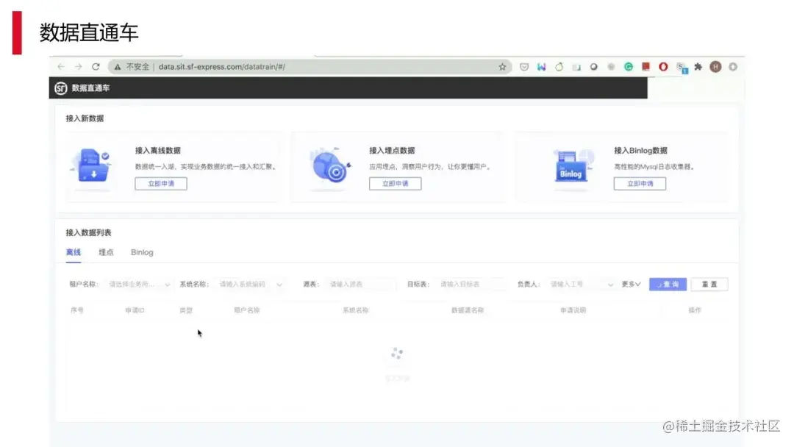Go forward with browser forward arrow

point(79,67)
